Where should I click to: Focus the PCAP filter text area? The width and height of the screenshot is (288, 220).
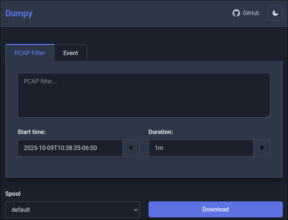coord(144,95)
